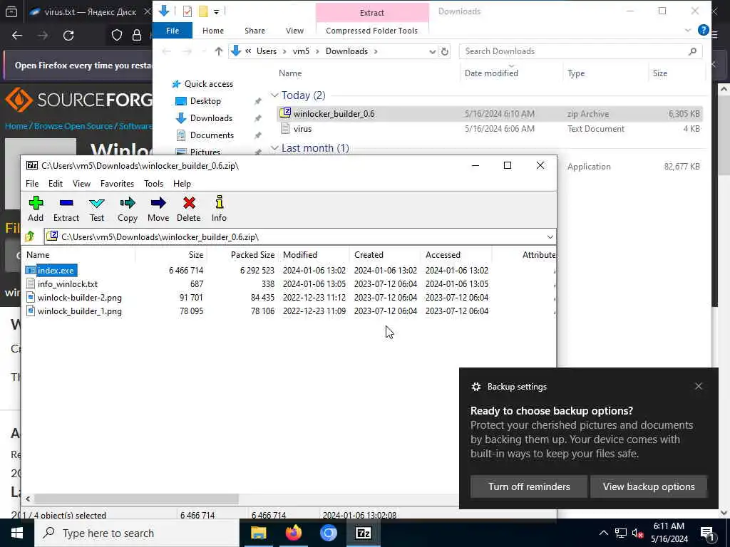The image size is (730, 547).
Task: Dismiss the Backup settings notification
Action: click(699, 386)
